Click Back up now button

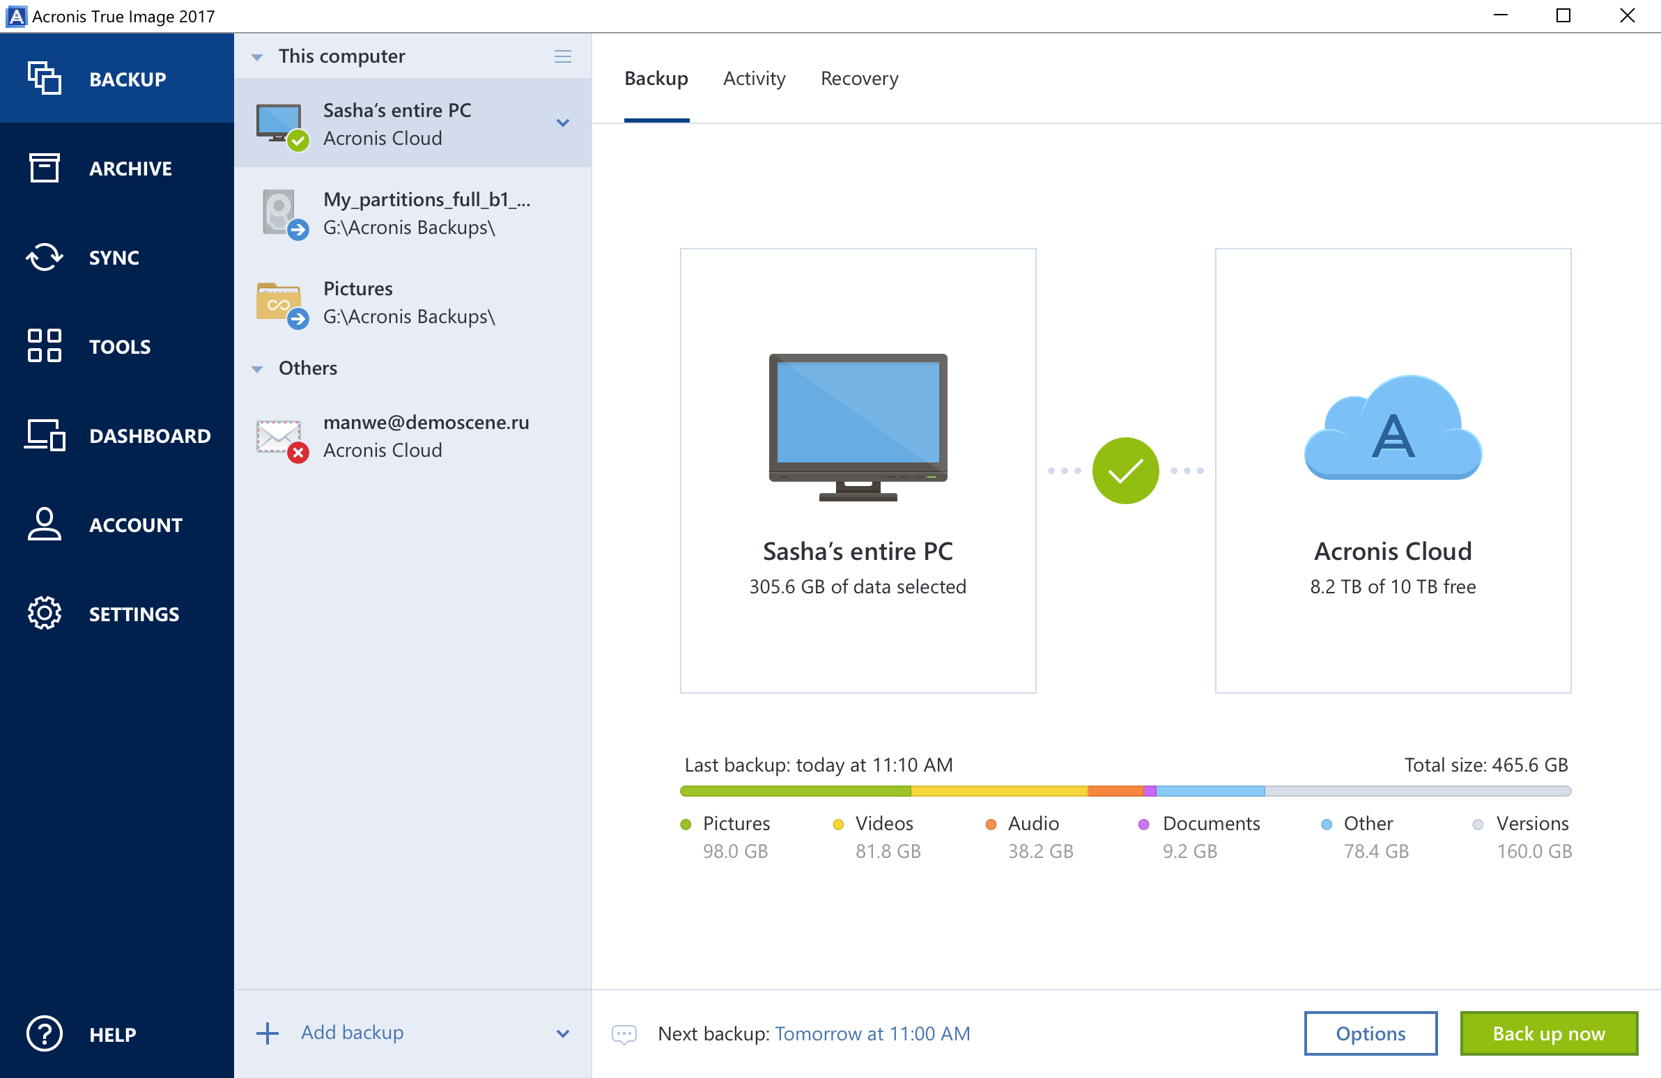(x=1549, y=1033)
